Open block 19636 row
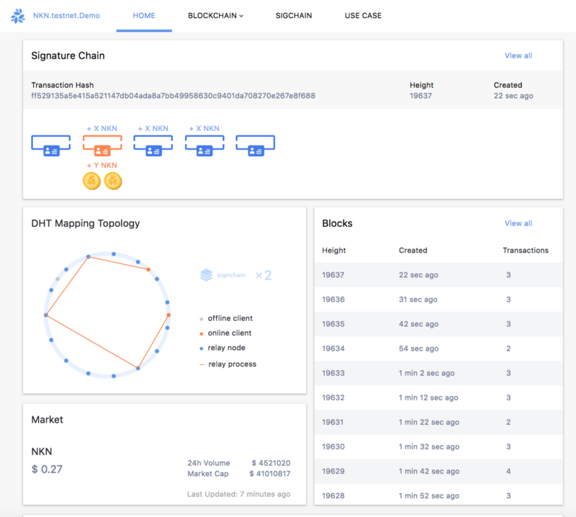The width and height of the screenshot is (576, 517). (x=438, y=300)
